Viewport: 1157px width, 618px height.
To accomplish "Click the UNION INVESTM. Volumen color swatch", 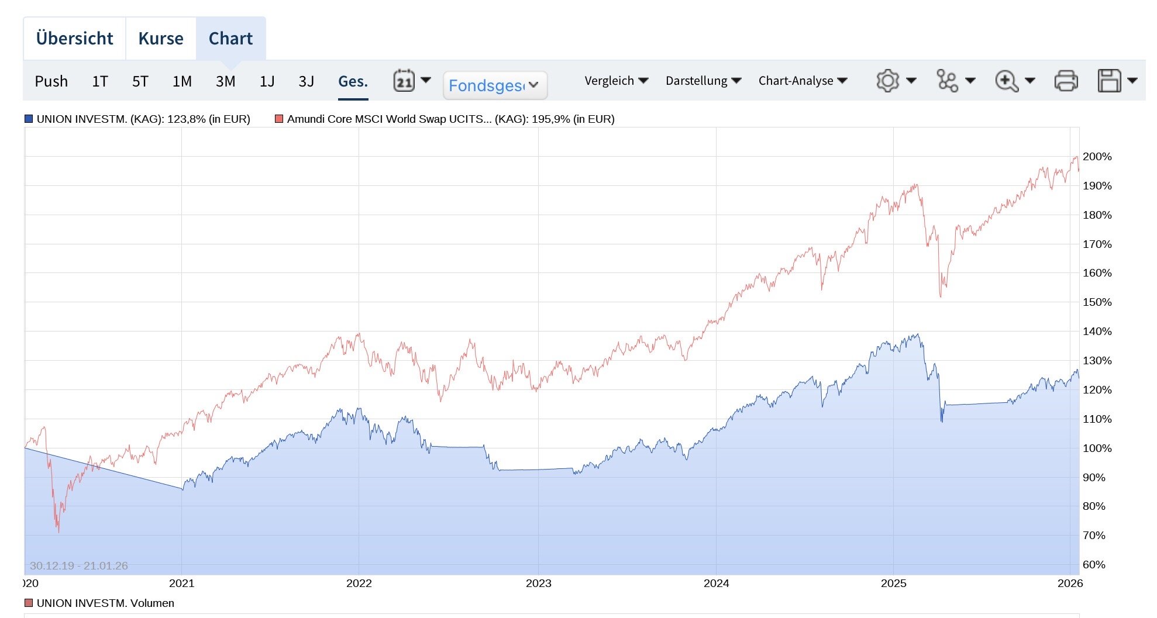I will coord(29,603).
